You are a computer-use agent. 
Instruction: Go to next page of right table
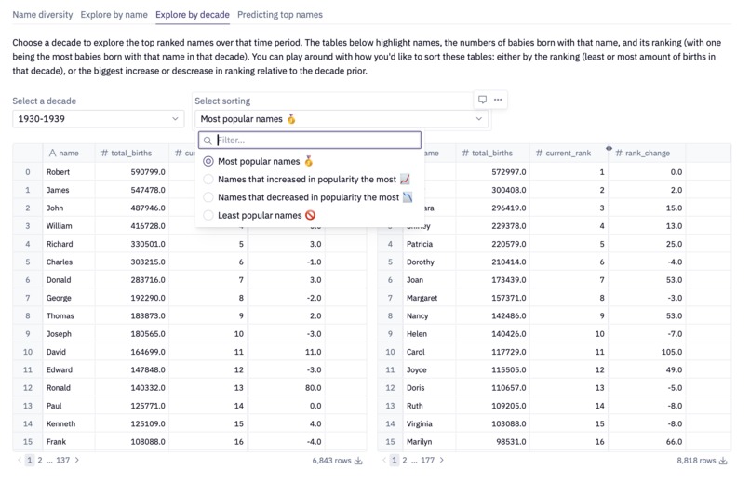(x=441, y=460)
